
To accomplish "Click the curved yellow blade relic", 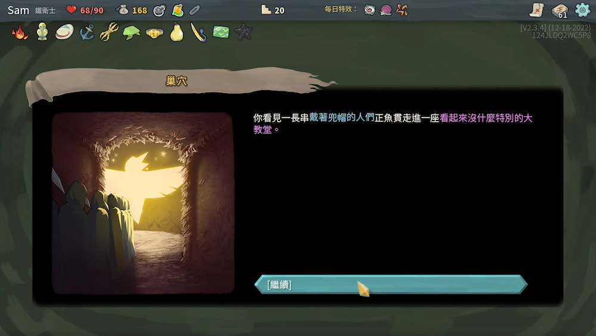I will click(x=198, y=32).
